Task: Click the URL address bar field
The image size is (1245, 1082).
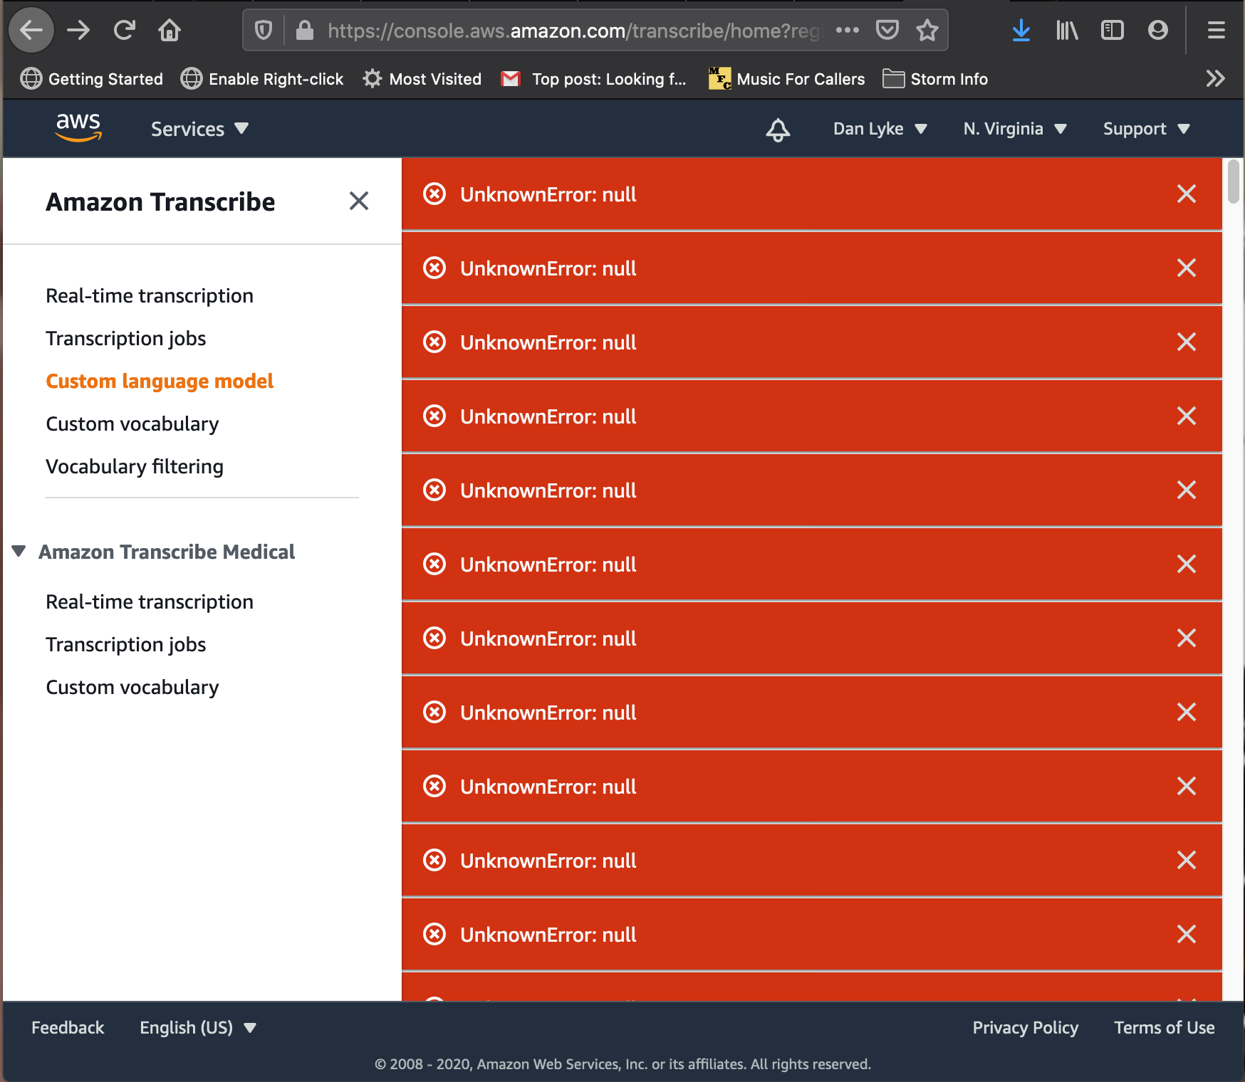Action: (570, 31)
